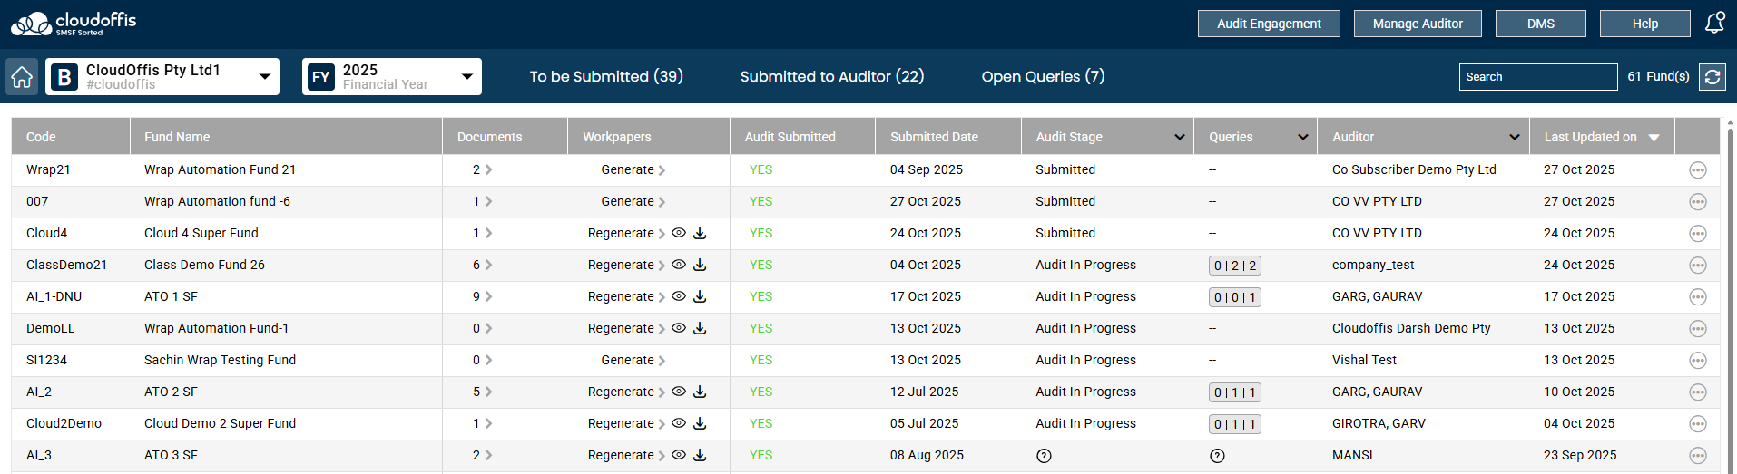Select the Open Queries tab
1737x474 pixels.
pyautogui.click(x=1043, y=77)
